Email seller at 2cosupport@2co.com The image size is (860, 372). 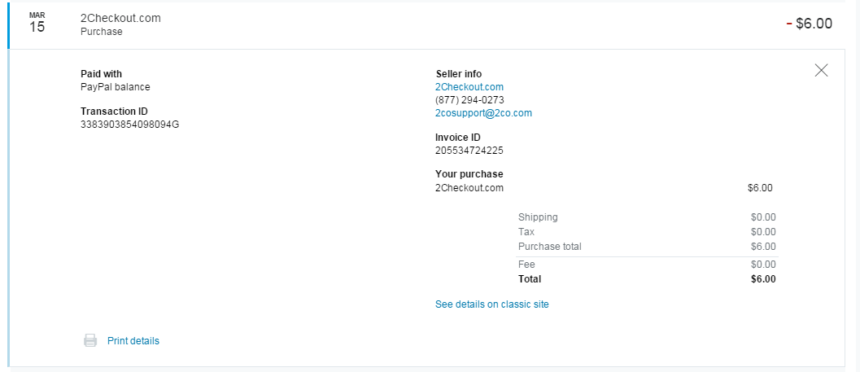tap(483, 113)
